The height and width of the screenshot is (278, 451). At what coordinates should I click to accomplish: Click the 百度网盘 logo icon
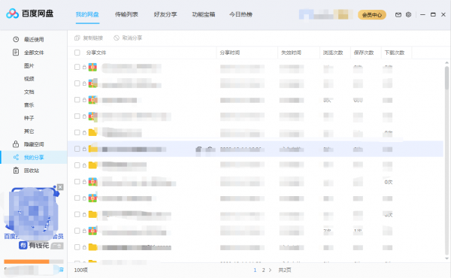(x=12, y=14)
